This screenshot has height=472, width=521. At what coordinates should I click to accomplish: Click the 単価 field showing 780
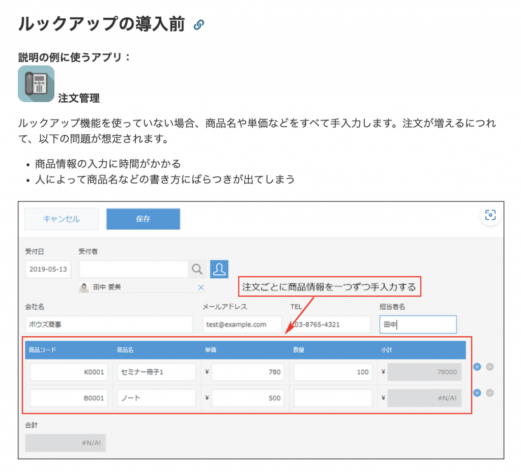tap(249, 372)
